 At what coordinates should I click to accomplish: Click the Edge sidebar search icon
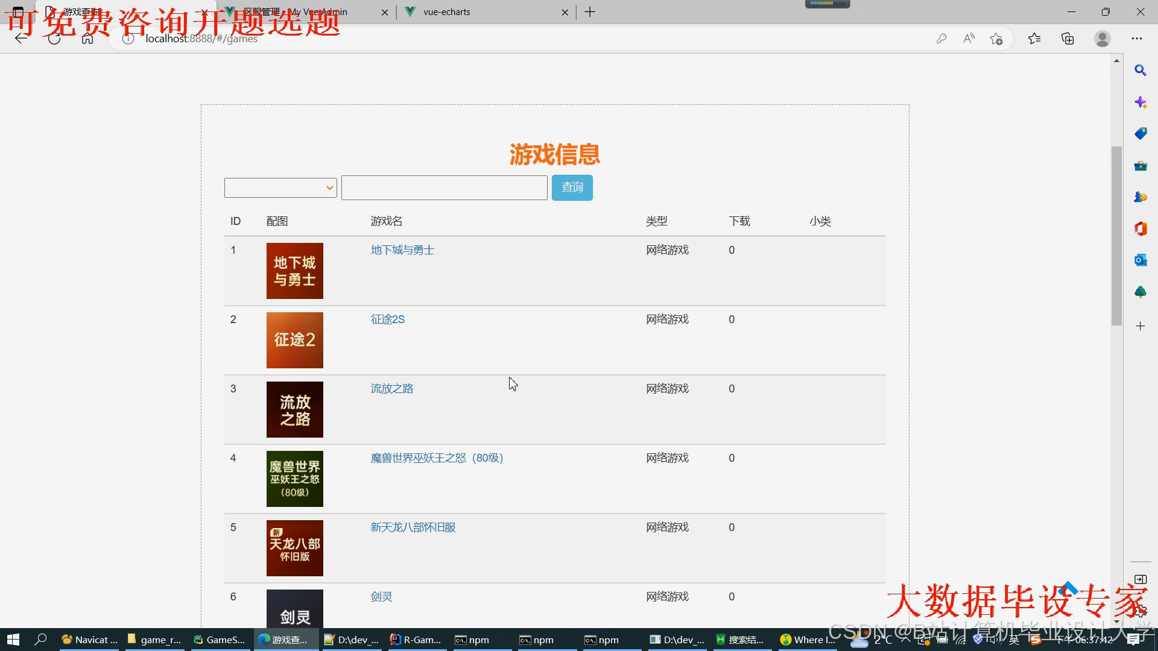1140,71
